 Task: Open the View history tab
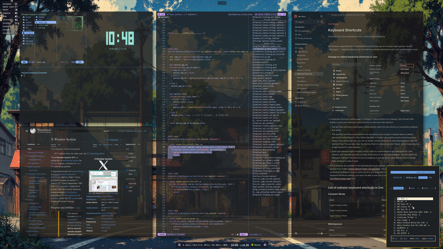pyautogui.click(x=108, y=144)
